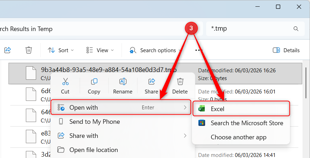Click the See more three-dots button
Viewport: 310px width, 158px height.
[x=199, y=50]
